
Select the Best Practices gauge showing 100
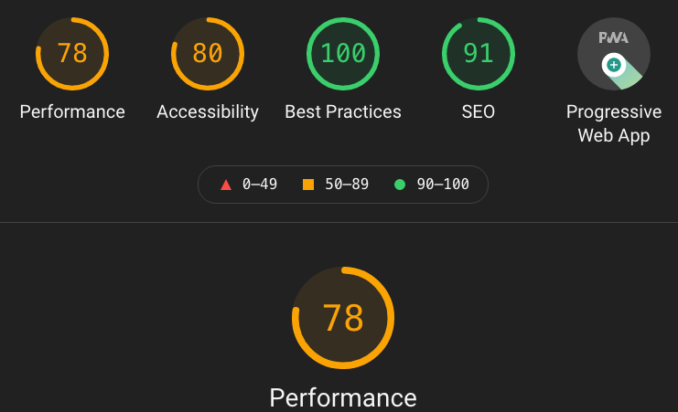[x=343, y=54]
